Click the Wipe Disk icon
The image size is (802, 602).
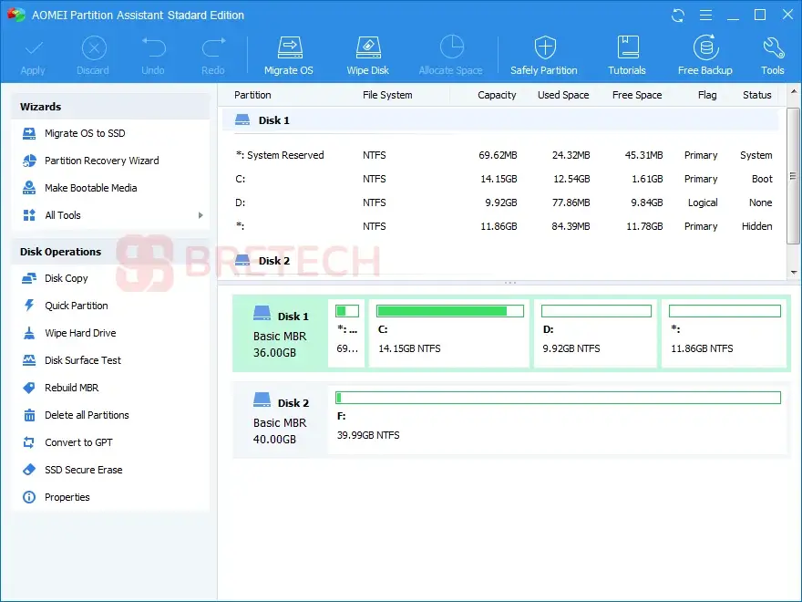[367, 53]
